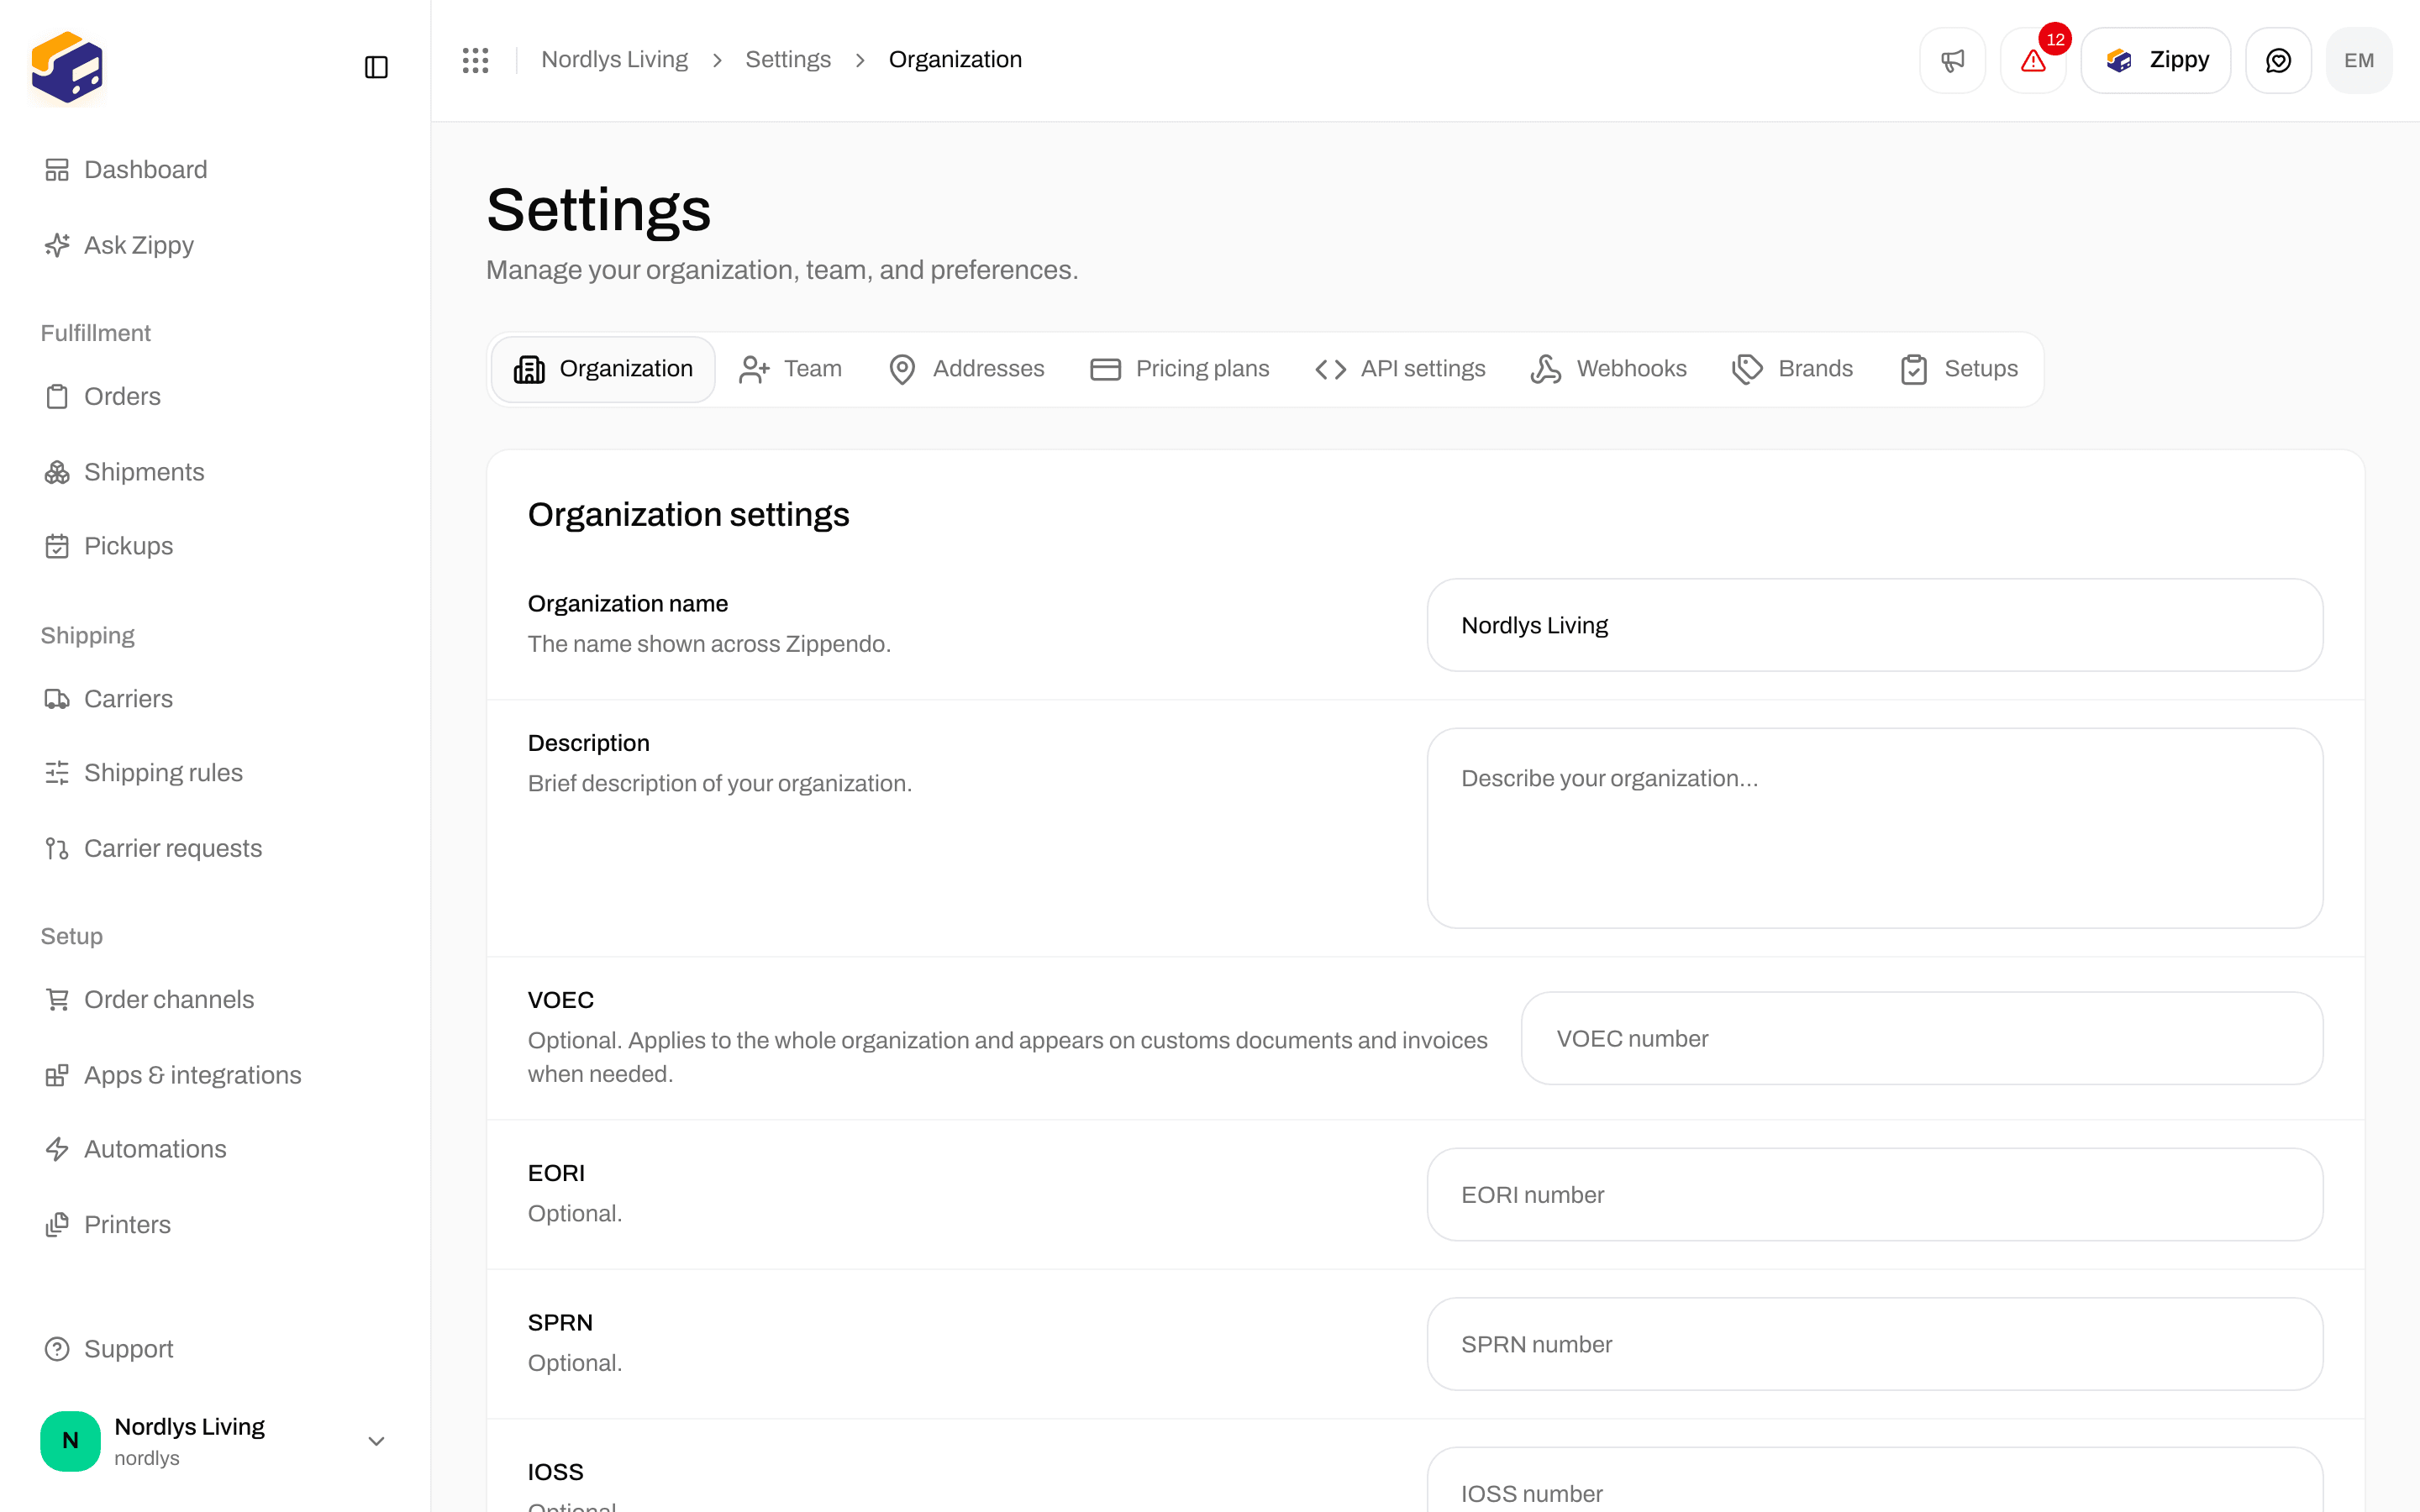
Task: Open the Zippy assistant button
Action: [2156, 60]
